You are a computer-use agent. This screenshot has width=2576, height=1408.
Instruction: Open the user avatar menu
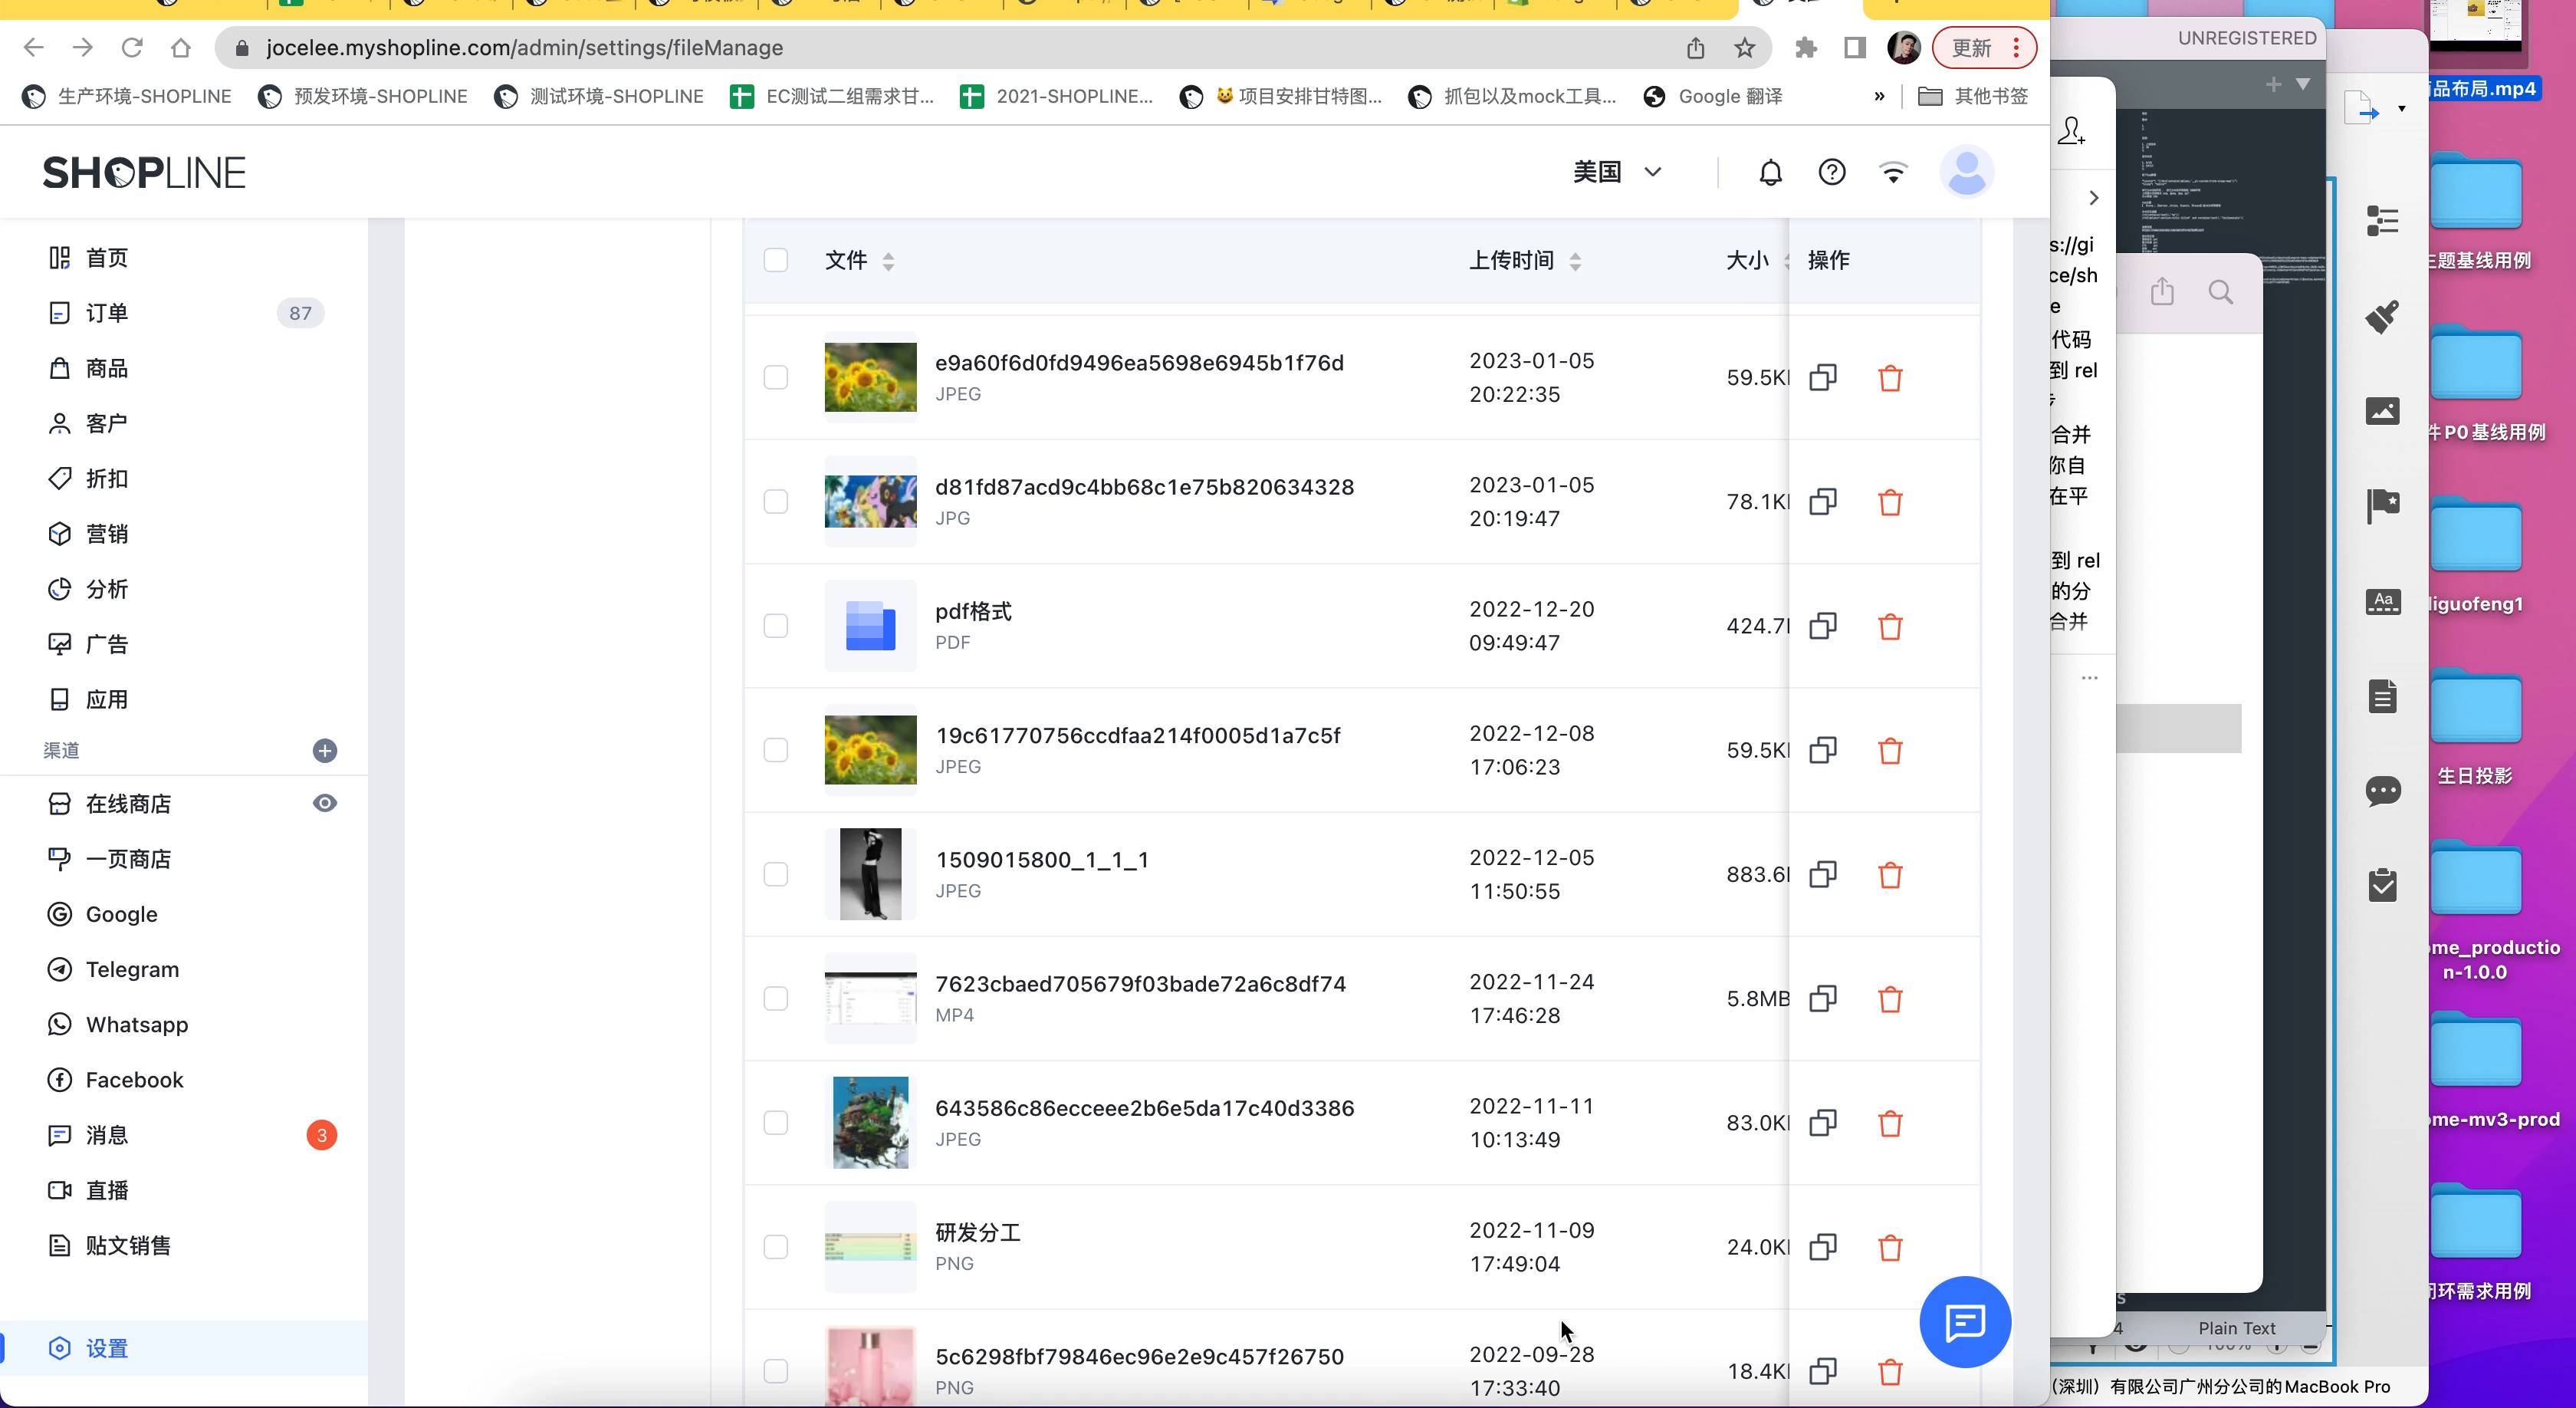click(x=1966, y=172)
